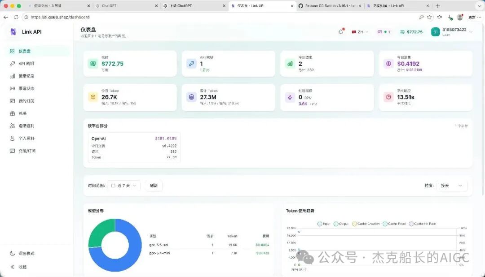Open 个人资料 in the sidebar
The width and height of the screenshot is (485, 277).
click(37, 138)
